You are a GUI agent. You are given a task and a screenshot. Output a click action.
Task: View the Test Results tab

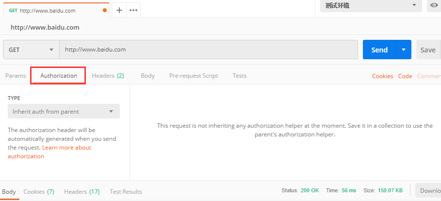tap(126, 191)
